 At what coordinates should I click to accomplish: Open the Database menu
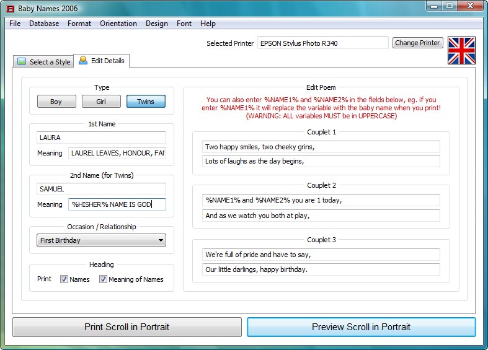pyautogui.click(x=44, y=24)
